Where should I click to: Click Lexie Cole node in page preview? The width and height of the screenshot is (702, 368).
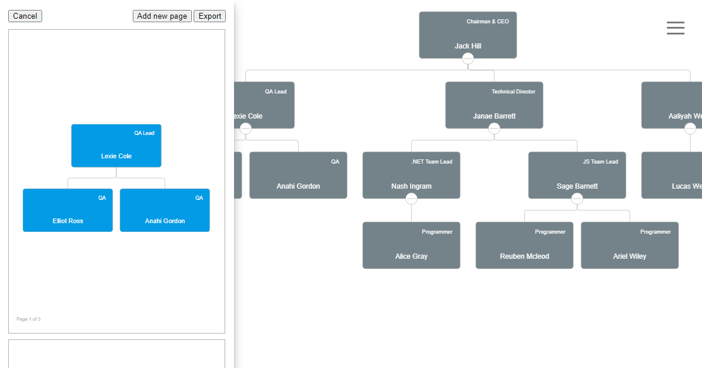[x=116, y=145]
